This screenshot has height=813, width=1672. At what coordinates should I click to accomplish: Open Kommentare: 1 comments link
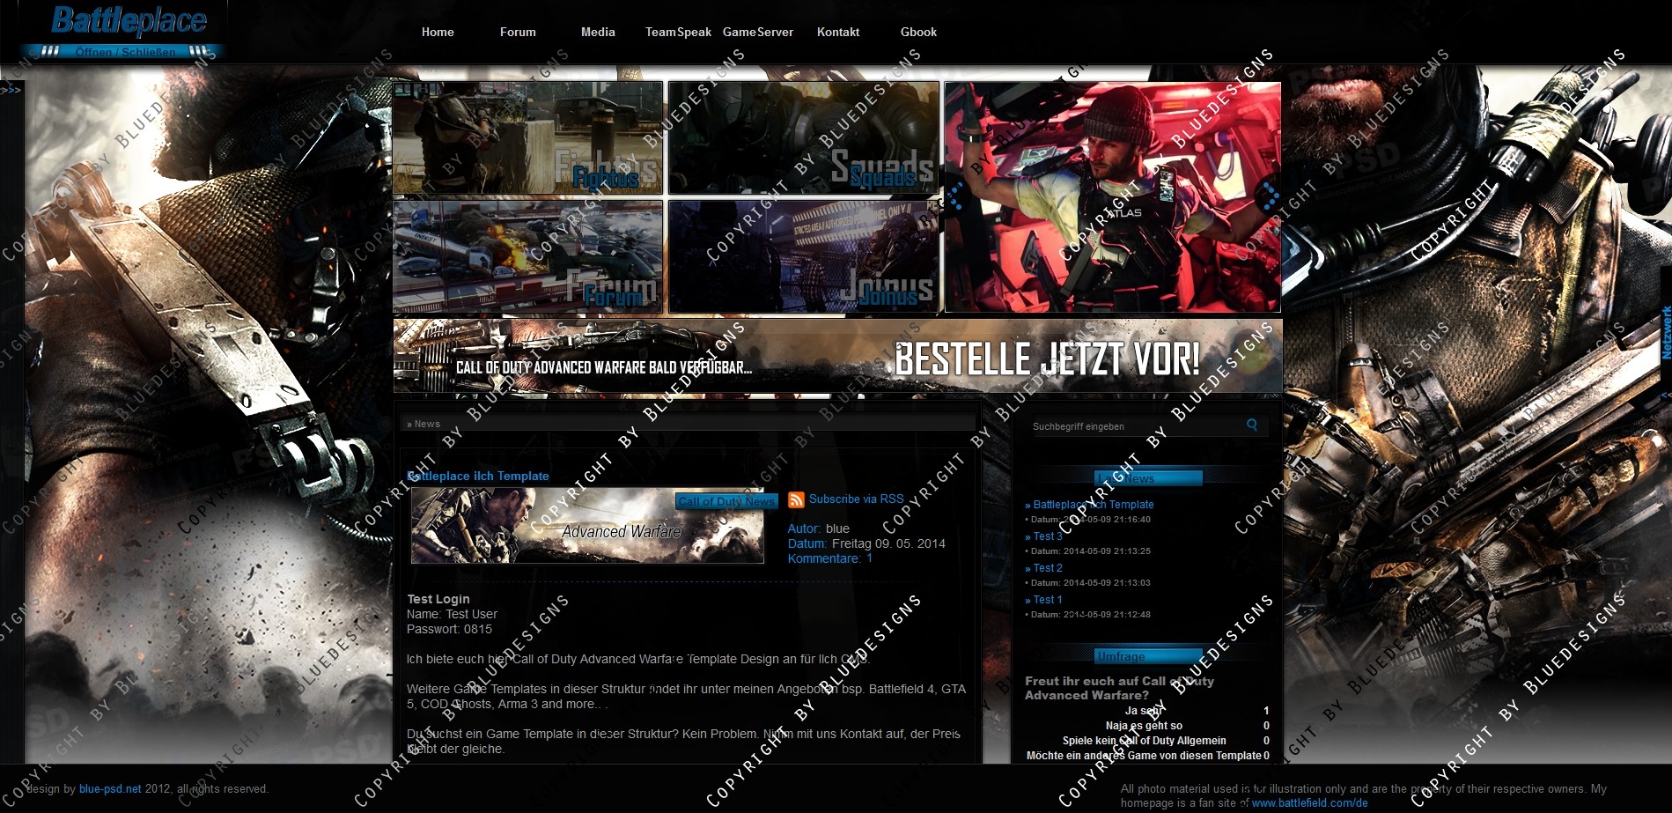(x=830, y=558)
